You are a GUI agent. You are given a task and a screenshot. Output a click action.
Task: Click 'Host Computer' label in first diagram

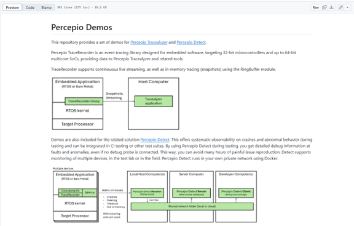153,82
